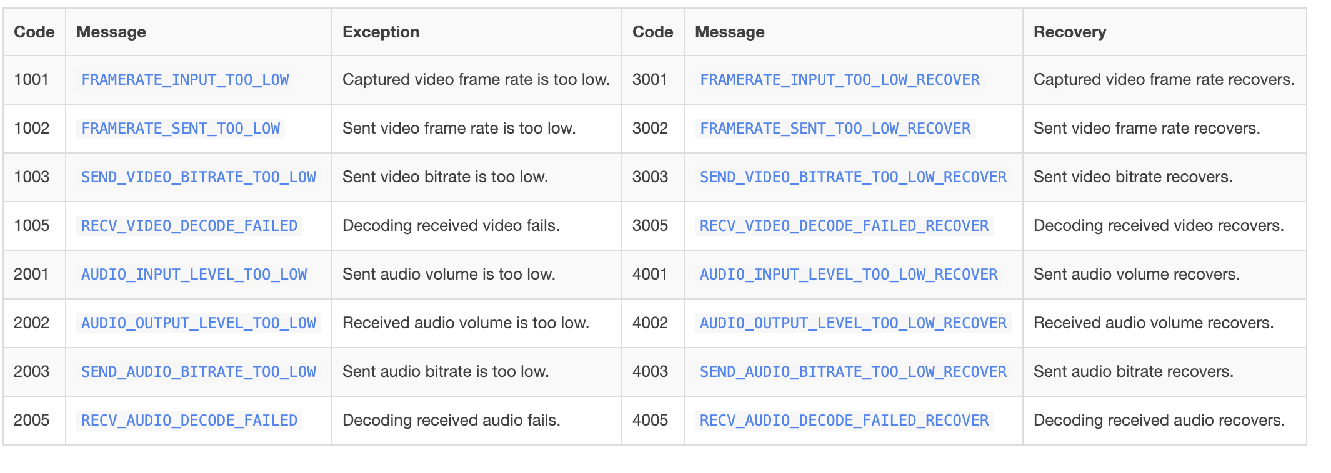Image resolution: width=1331 pixels, height=473 pixels.
Task: Open the RECV_AUDIO_DECODE_FAILED_RECOVER link
Action: 844,421
